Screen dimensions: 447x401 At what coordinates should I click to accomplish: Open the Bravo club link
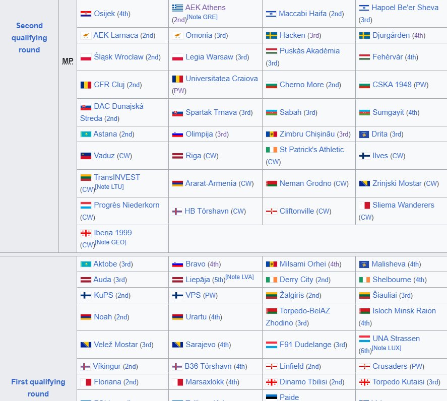tap(196, 264)
